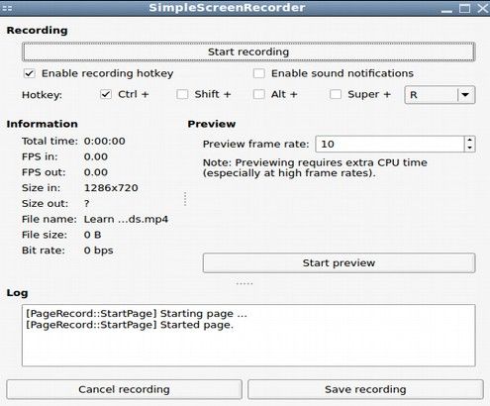Check the Alt + hotkey modifier
Viewport: 490px width, 406px height.
(258, 94)
